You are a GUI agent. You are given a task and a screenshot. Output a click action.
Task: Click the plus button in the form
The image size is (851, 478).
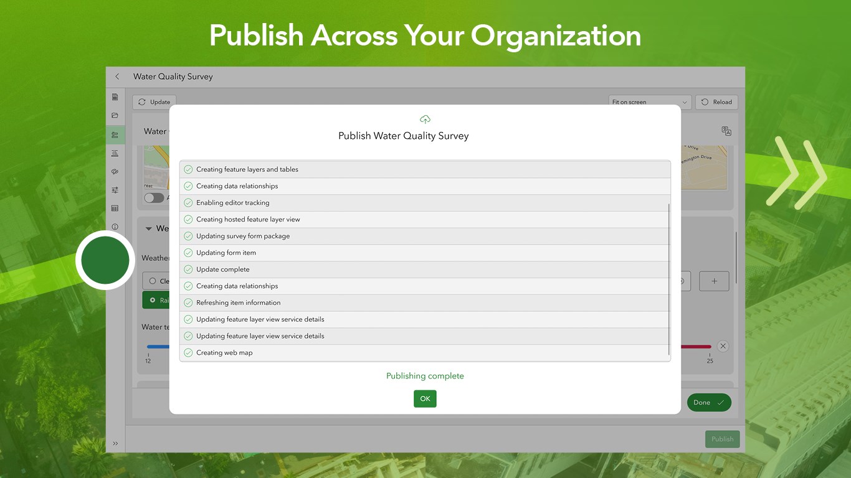click(715, 281)
